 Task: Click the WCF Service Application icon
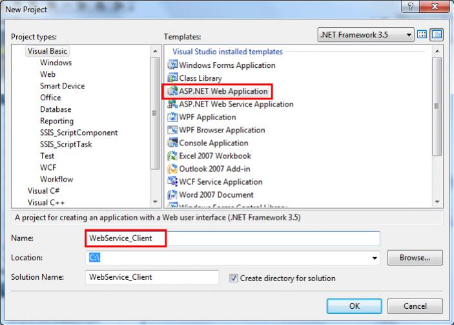pyautogui.click(x=172, y=182)
